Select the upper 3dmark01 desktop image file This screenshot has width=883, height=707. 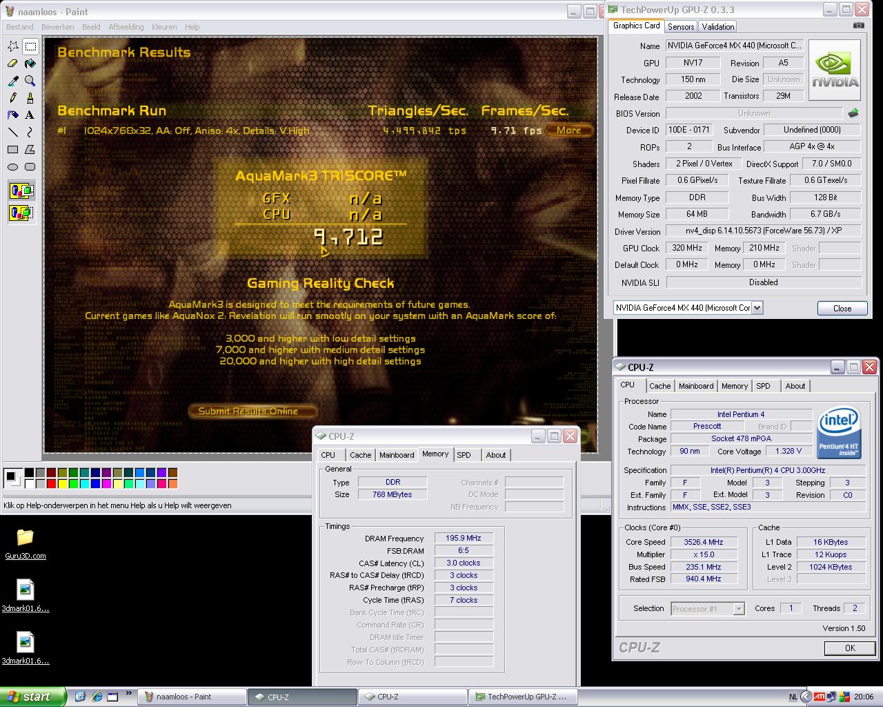tap(25, 596)
